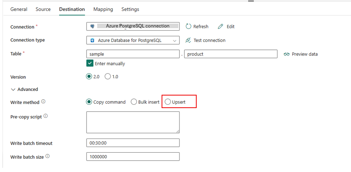
Task: Select Version 2.0 radio button
Action: pos(89,76)
